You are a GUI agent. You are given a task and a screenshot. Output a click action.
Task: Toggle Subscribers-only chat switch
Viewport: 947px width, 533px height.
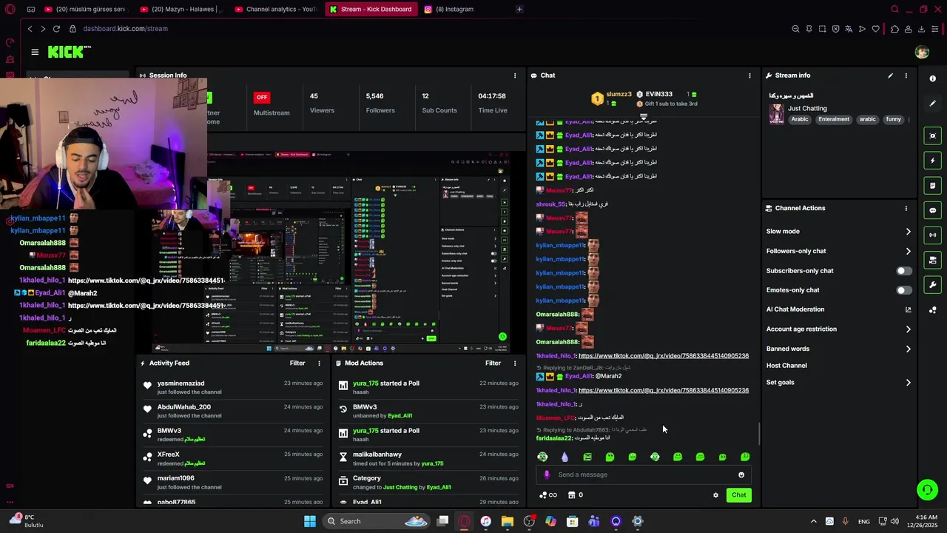[x=904, y=271]
